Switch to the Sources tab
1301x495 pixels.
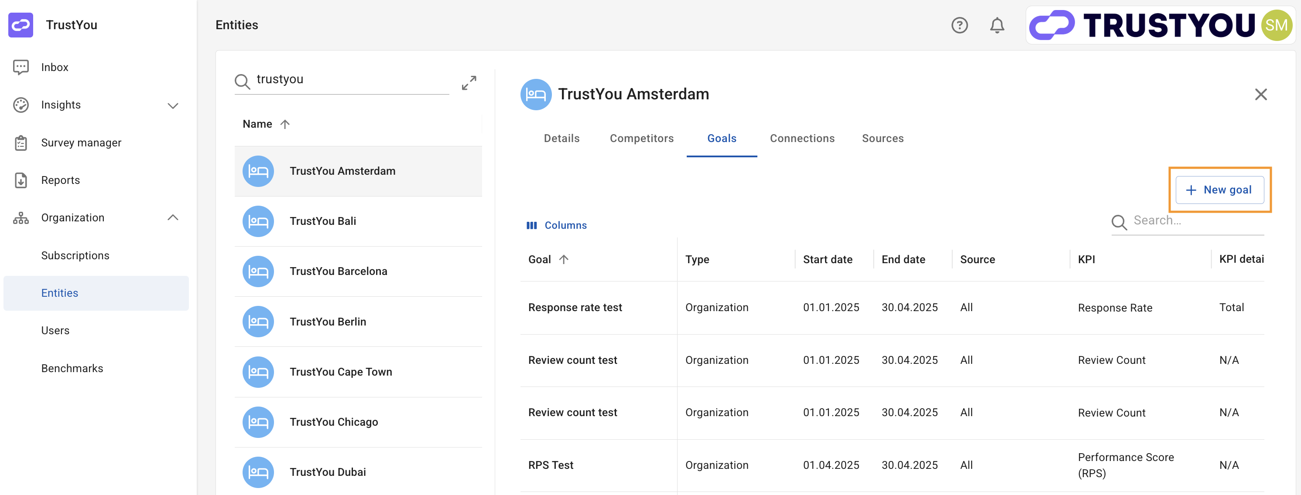(882, 138)
